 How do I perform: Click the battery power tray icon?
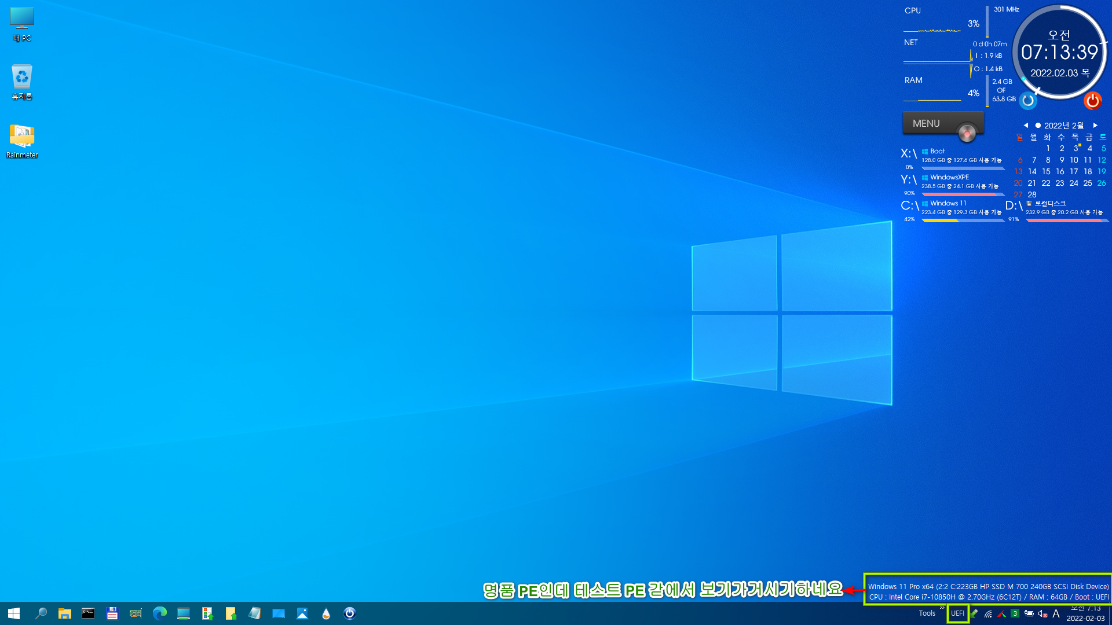pyautogui.click(x=1029, y=613)
